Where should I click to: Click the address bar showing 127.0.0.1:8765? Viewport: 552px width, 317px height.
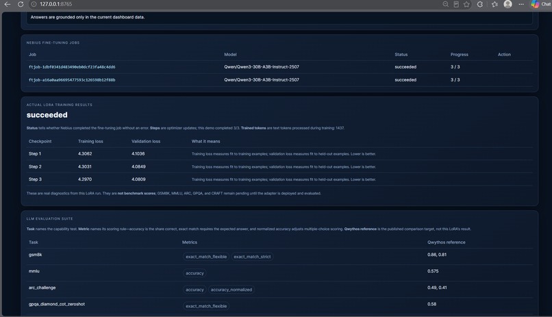pyautogui.click(x=55, y=4)
